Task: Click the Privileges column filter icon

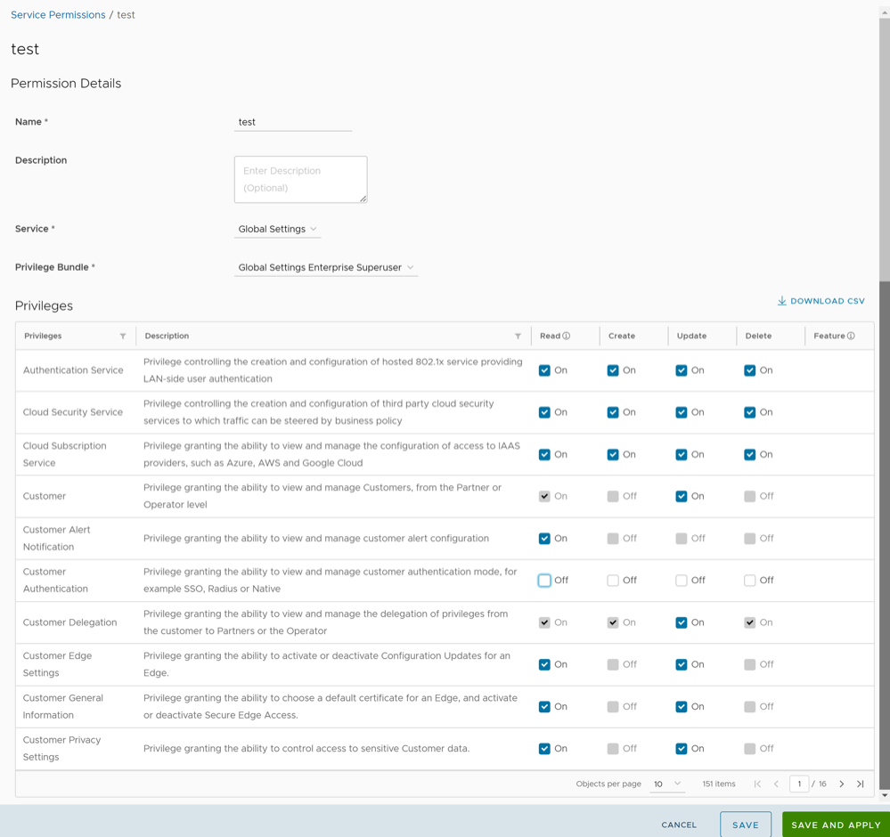Action: point(123,337)
